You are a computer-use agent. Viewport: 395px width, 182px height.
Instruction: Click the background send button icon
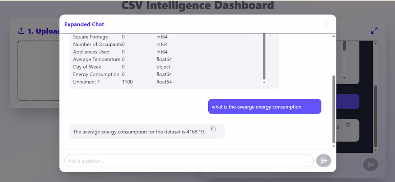coord(371,164)
